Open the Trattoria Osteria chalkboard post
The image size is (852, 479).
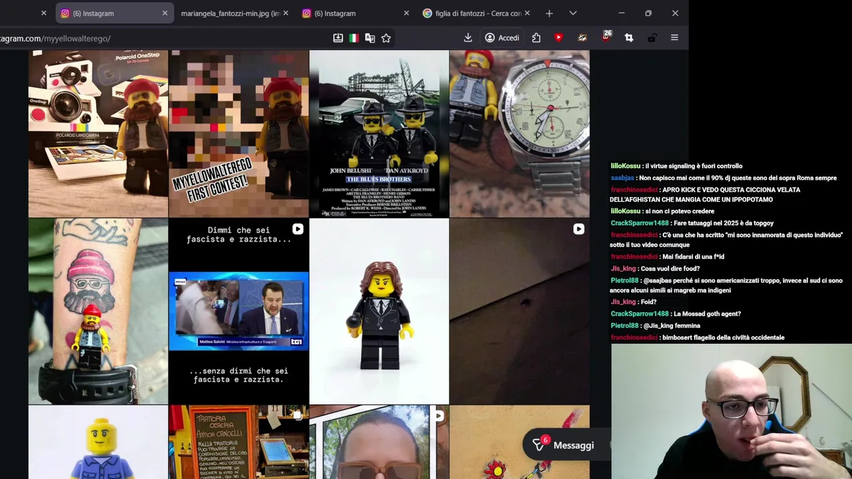[x=238, y=442]
